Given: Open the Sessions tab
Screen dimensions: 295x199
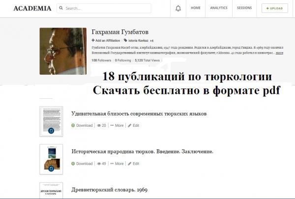Looking at the screenshot, I should tap(244, 8).
